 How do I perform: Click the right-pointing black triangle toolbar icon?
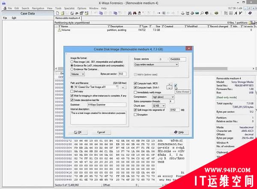240,13
